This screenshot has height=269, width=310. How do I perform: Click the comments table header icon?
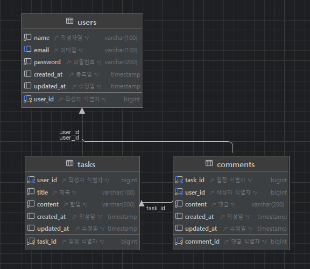pos(209,163)
